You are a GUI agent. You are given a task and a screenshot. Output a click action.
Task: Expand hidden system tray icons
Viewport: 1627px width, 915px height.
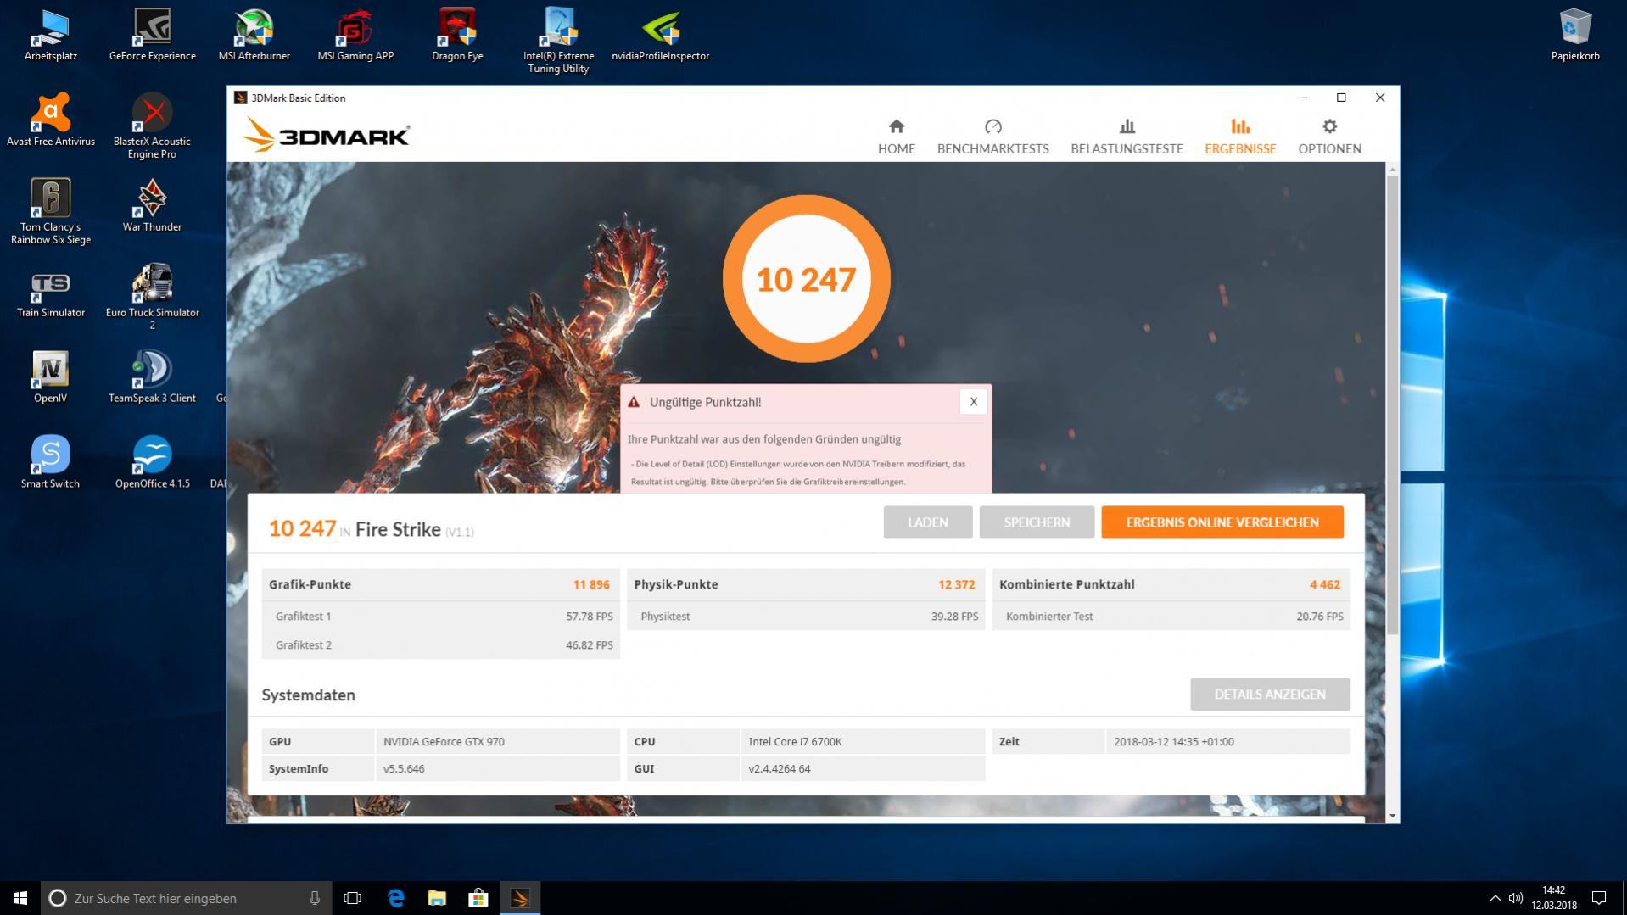click(1495, 898)
